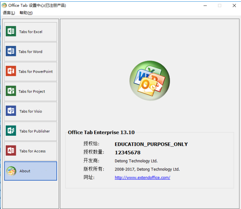
Task: Select the About label text
Action: point(25,171)
